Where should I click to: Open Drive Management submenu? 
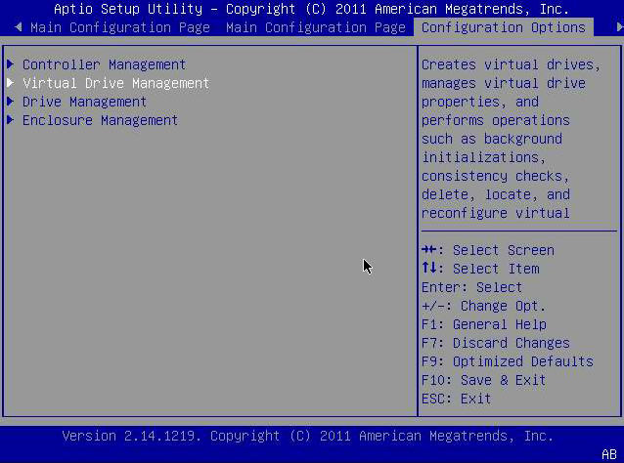click(x=84, y=102)
